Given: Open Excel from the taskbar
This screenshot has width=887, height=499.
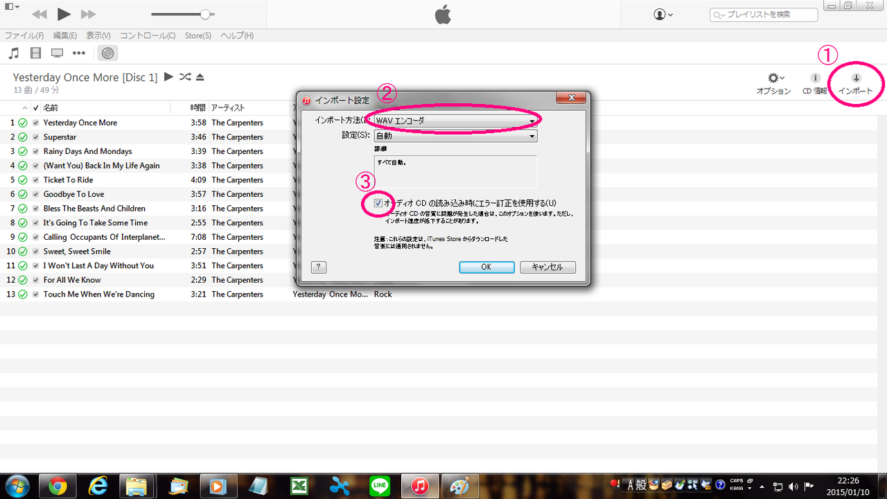Looking at the screenshot, I should [299, 487].
